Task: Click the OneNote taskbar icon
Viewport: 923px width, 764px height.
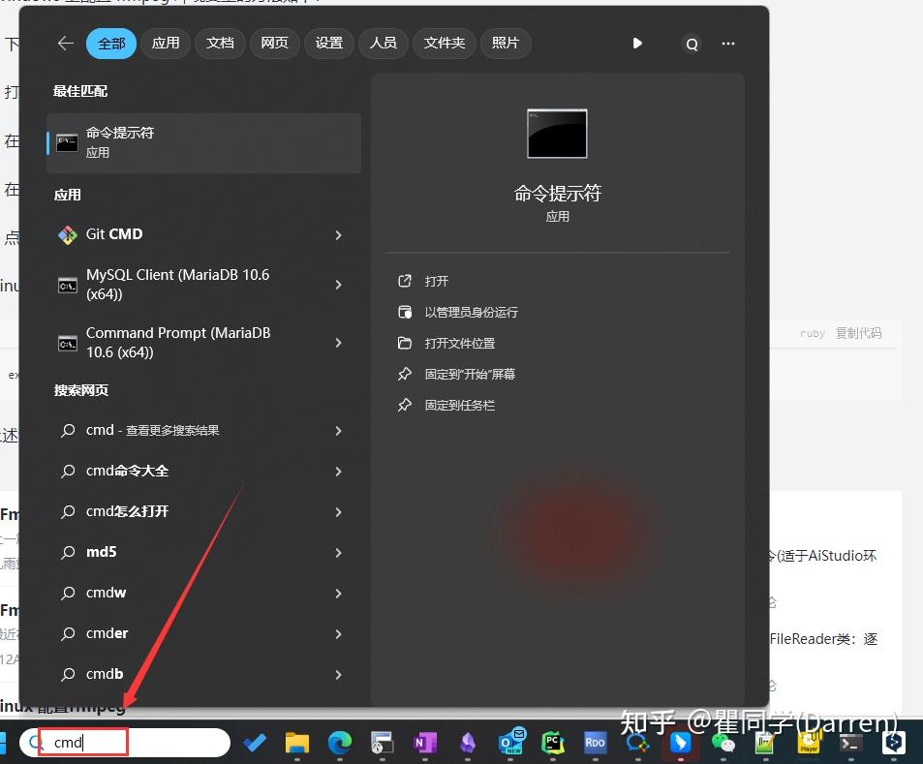Action: [x=423, y=742]
